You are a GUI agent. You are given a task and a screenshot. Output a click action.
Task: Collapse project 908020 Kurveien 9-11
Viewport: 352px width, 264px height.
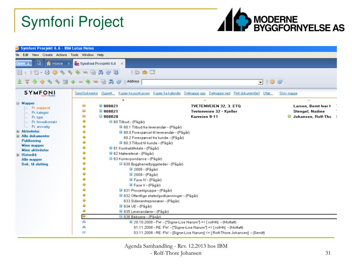tap(101, 116)
